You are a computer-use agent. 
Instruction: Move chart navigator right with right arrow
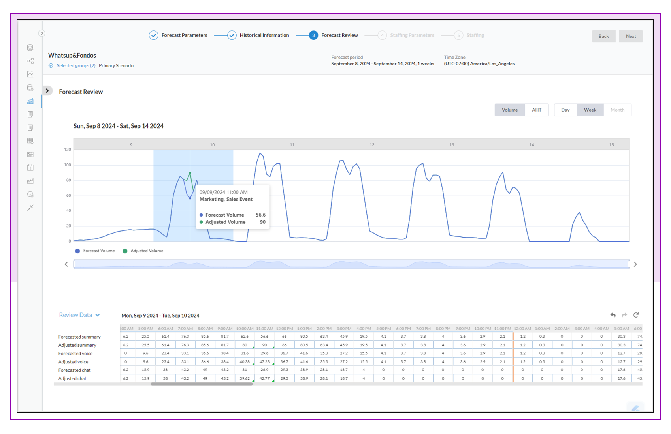[x=635, y=264]
